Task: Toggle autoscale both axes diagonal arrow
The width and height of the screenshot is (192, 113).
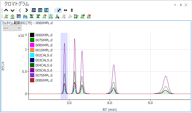Action: [x=59, y=10]
